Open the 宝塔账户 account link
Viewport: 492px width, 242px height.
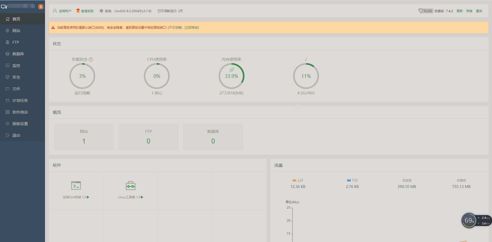tap(65, 11)
